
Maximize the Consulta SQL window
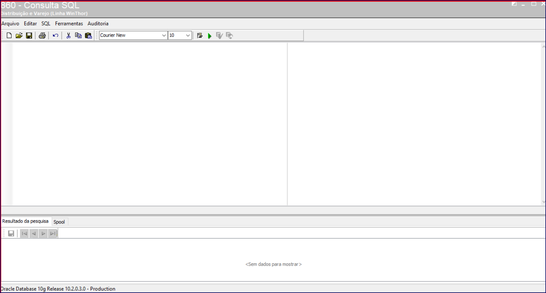pos(534,4)
